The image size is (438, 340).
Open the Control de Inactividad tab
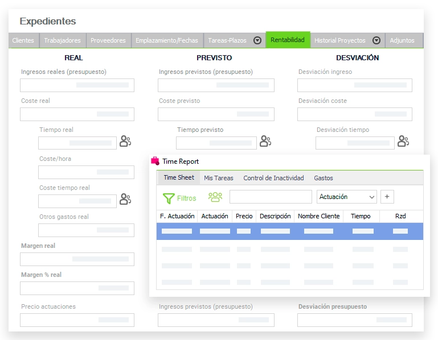click(x=273, y=178)
